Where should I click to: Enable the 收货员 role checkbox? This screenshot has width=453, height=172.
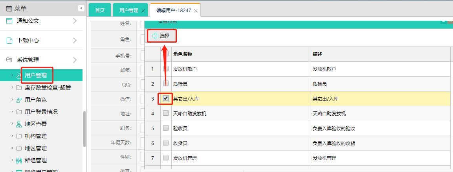click(x=166, y=143)
